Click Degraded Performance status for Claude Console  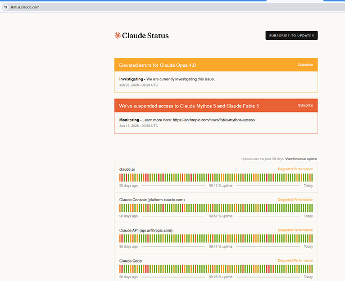296,200
